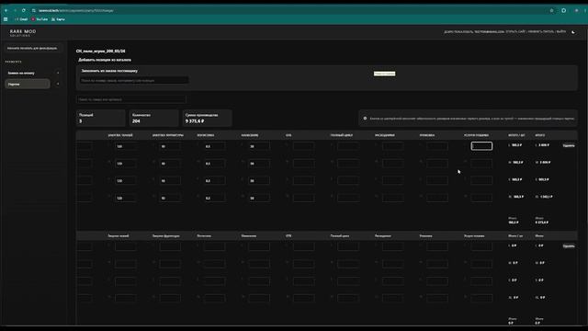Image resolution: width=588 pixels, height=331 pixels.
Task: Open site info icon beside the URL
Action: pyautogui.click(x=34, y=10)
